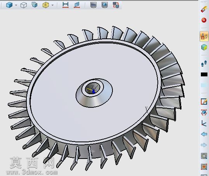
Task: Select the blue shaded cube display style
Action: click(9, 5)
